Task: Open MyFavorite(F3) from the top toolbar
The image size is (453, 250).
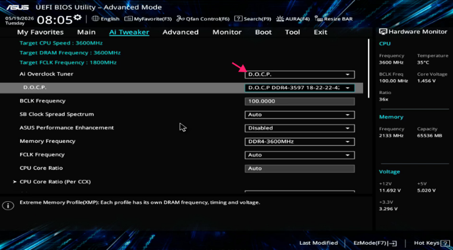Action: pyautogui.click(x=148, y=19)
